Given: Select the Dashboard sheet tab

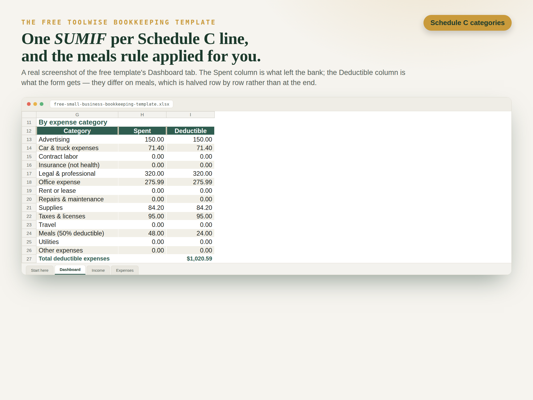Looking at the screenshot, I should [x=70, y=270].
